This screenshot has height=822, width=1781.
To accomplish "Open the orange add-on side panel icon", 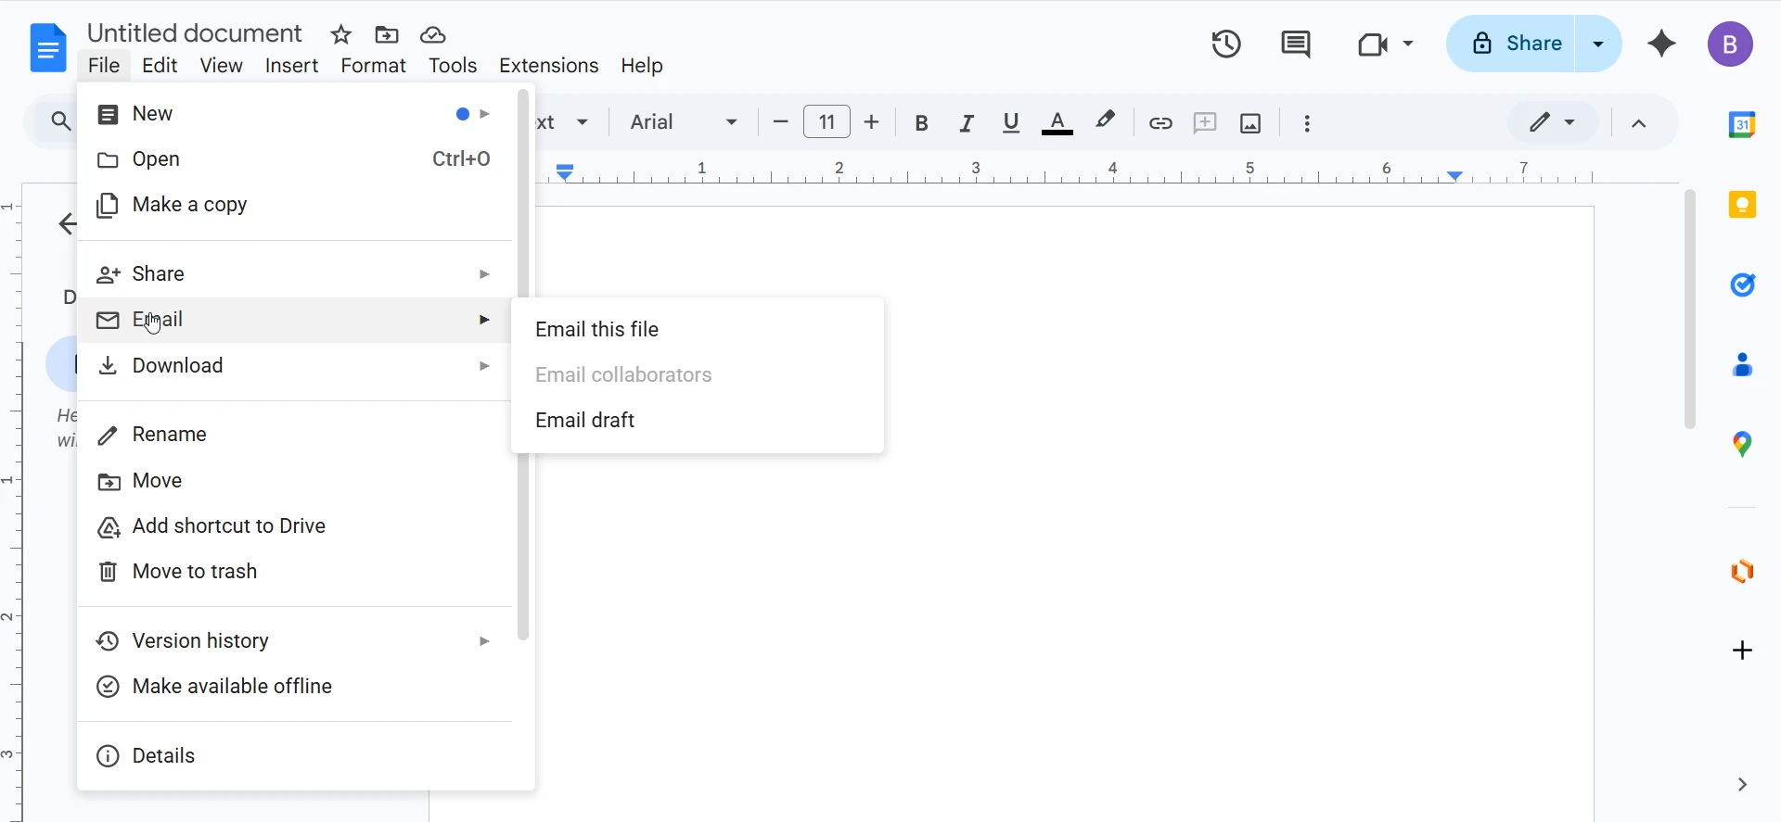I will coord(1742,571).
